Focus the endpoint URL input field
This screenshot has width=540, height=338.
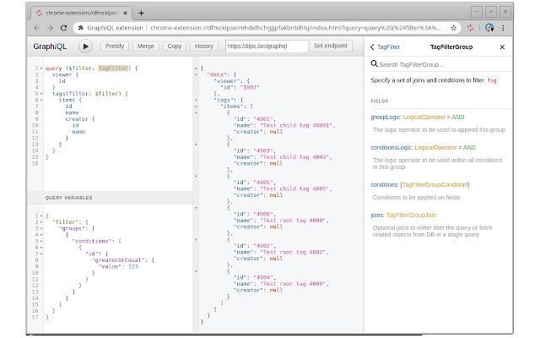pos(267,46)
